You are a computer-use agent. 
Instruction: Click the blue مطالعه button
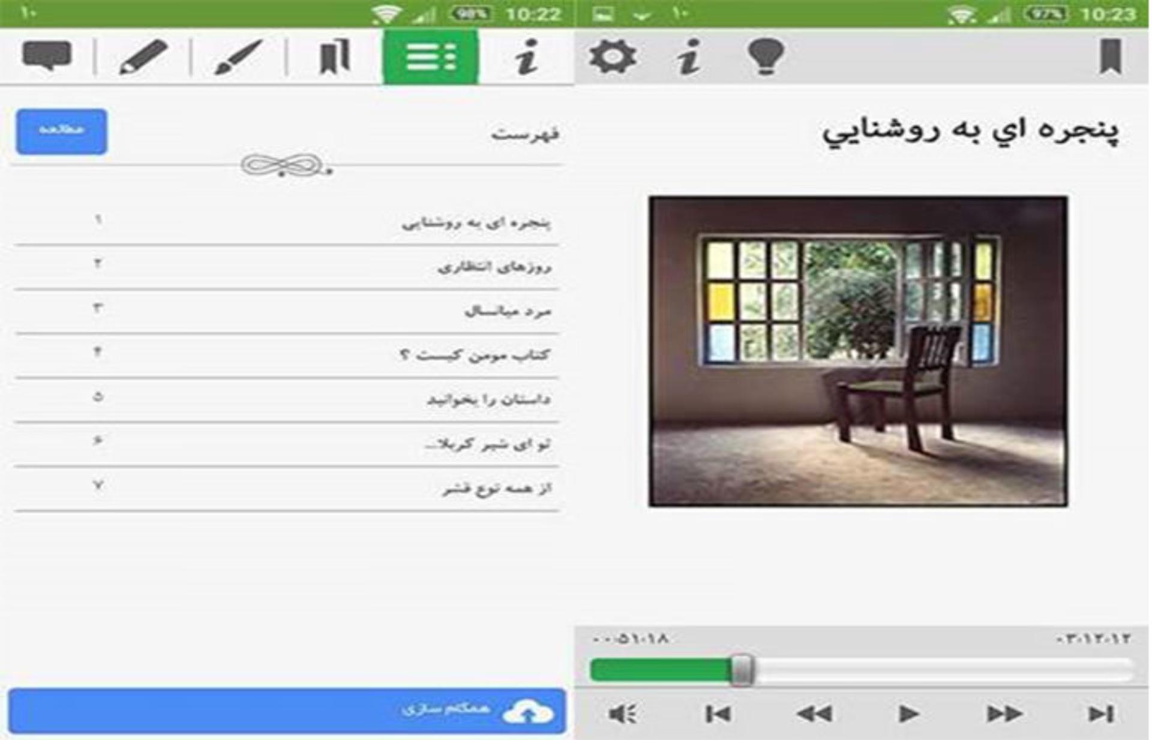pyautogui.click(x=62, y=131)
